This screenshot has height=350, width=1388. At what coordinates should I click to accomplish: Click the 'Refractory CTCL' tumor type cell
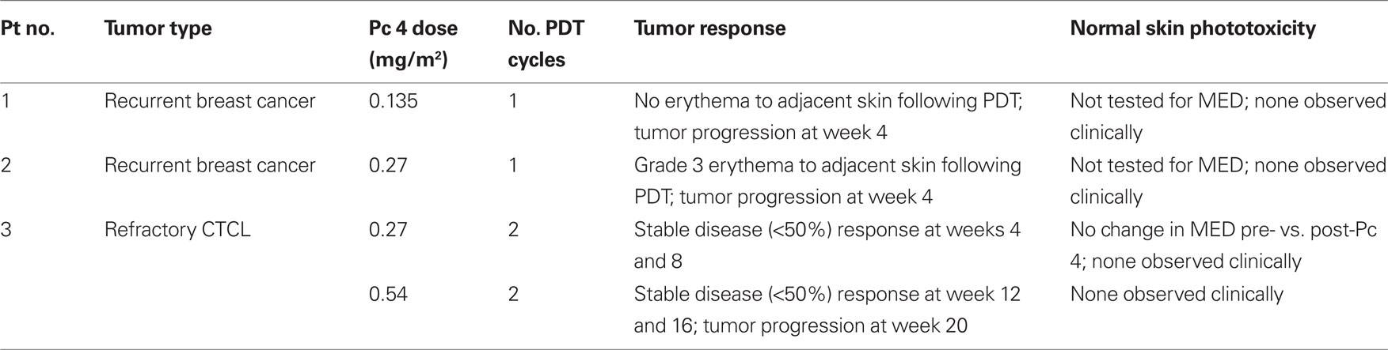[177, 230]
